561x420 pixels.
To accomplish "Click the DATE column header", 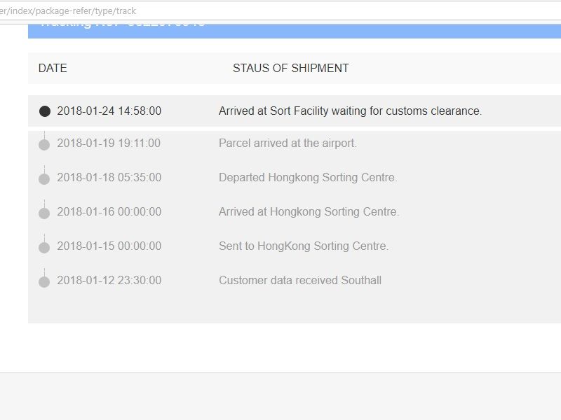I will 53,68.
